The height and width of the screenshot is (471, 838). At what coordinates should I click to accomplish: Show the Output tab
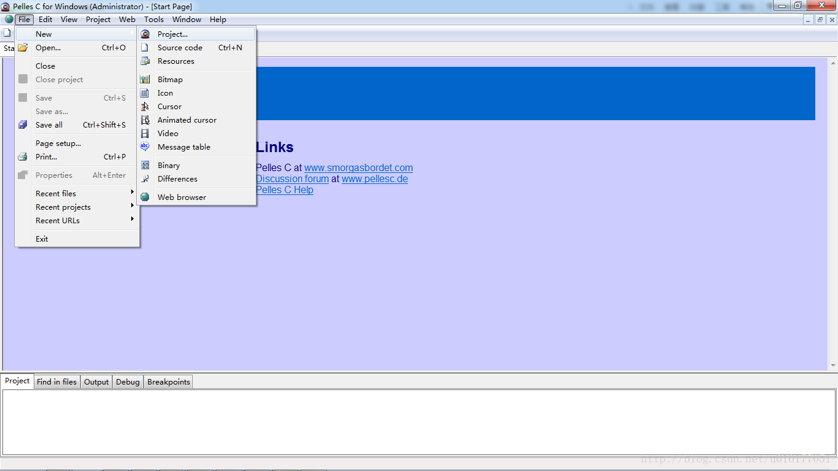(96, 381)
